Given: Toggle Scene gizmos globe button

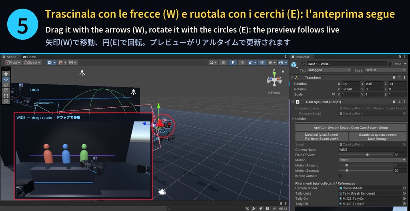Looking at the screenshot, I should coord(281,62).
